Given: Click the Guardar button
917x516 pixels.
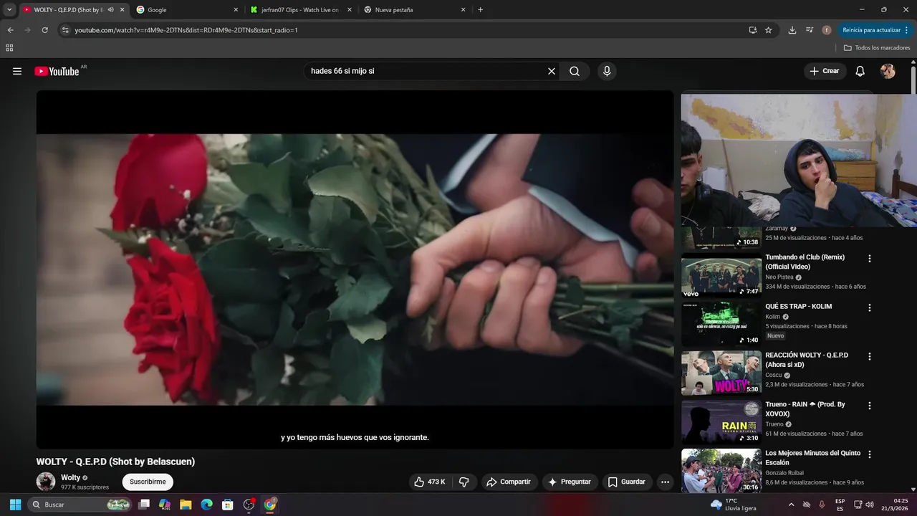Looking at the screenshot, I should tap(627, 482).
